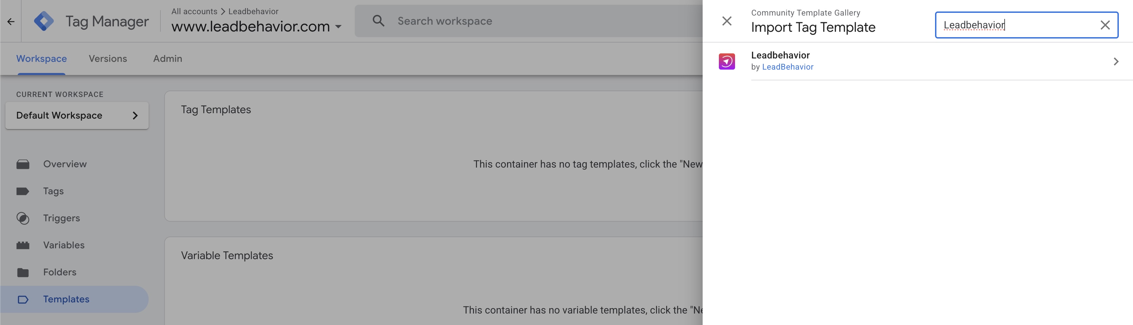Click the Leadbehavior template purple icon
Screen dimensions: 1133x325
coord(727,61)
